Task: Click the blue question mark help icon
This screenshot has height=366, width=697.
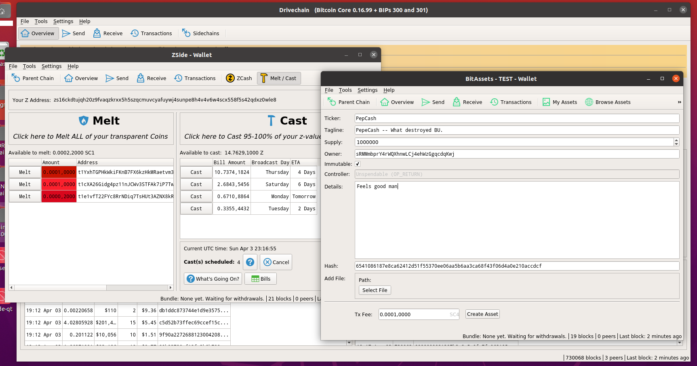Action: 250,262
